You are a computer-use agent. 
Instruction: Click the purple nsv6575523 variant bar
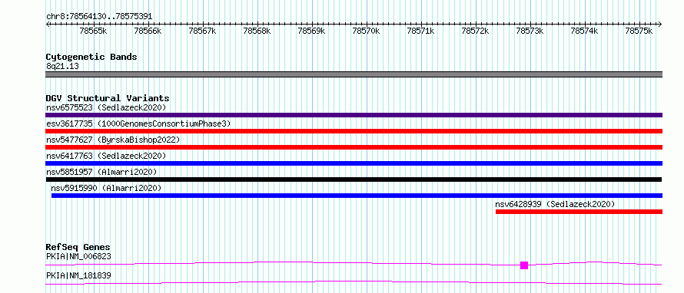[354, 115]
